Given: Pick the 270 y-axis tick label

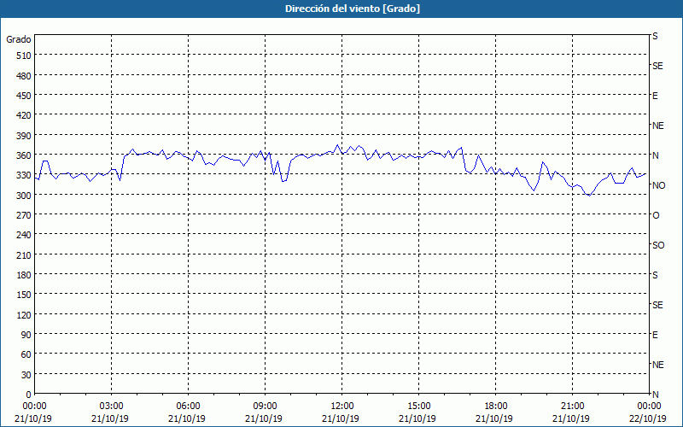Looking at the screenshot, I should (24, 215).
